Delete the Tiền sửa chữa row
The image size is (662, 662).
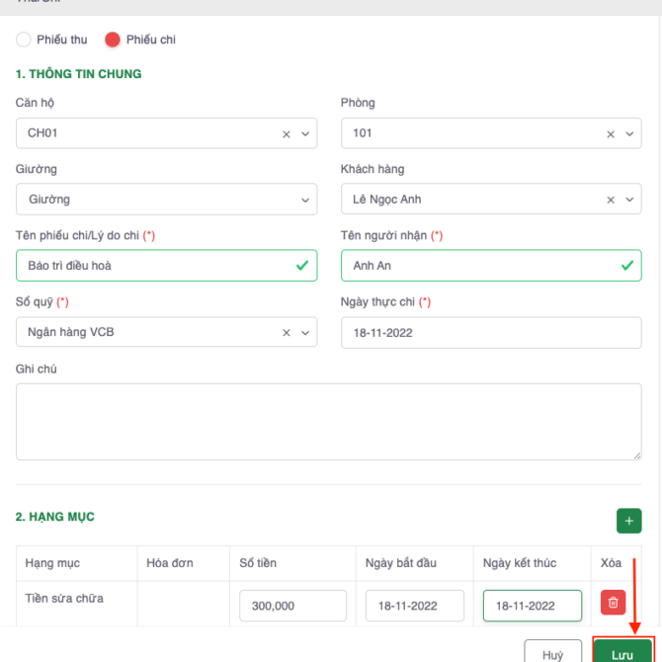point(613,602)
